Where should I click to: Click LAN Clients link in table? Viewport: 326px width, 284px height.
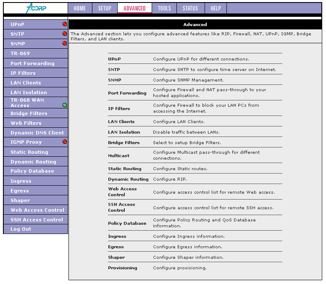click(x=121, y=122)
